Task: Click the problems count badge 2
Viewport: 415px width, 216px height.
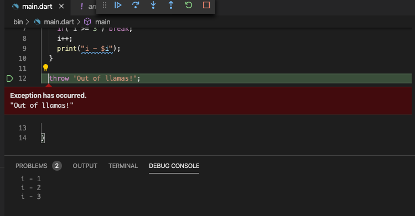Action: pos(56,166)
